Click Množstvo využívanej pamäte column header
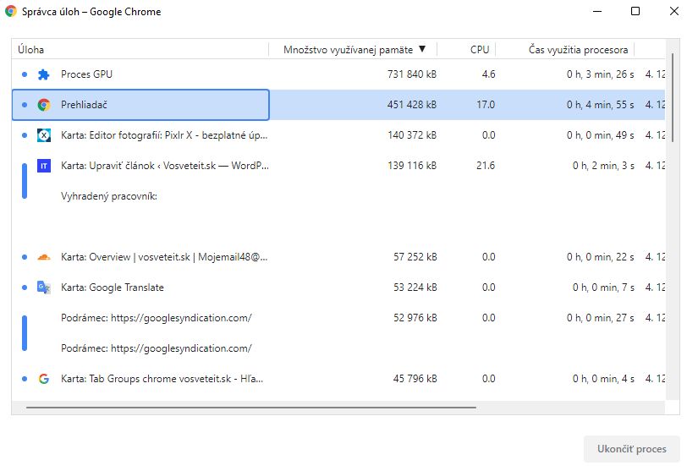Viewport: 687px width, 471px height. [x=353, y=49]
